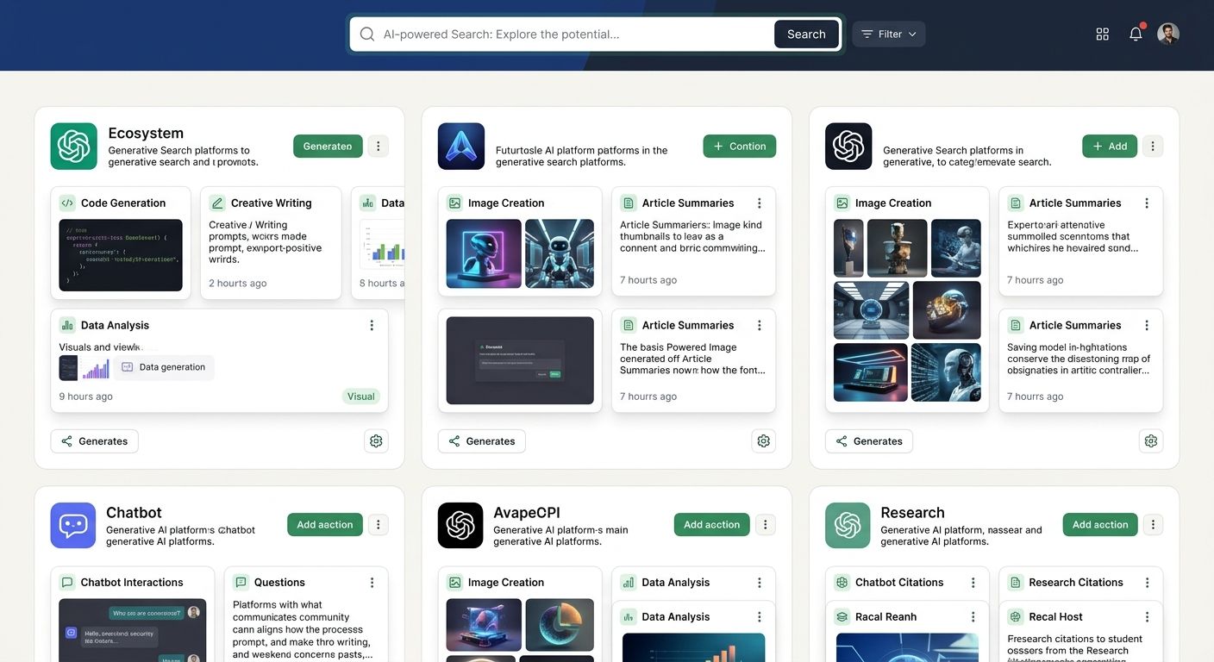Image resolution: width=1214 pixels, height=662 pixels.
Task: Click the profile avatar in the top-right corner
Action: pyautogui.click(x=1167, y=33)
